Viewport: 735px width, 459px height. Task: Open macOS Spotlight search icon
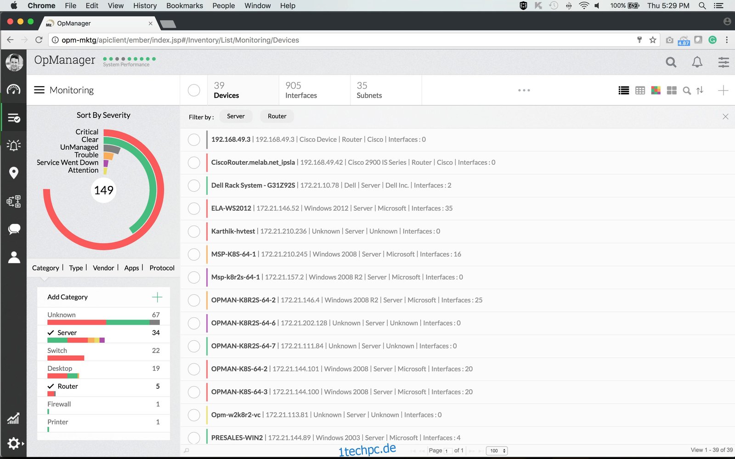pyautogui.click(x=702, y=6)
